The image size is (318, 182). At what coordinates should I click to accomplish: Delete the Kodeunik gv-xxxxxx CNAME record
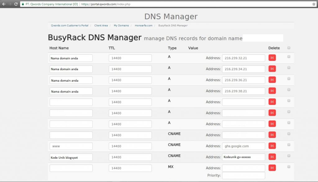(272, 157)
